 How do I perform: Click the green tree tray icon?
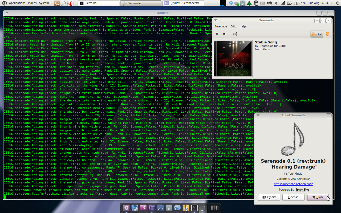pos(249,3)
